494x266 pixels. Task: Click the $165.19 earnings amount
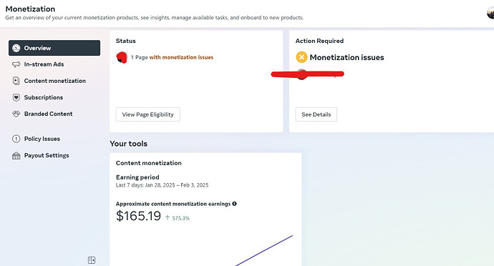point(138,216)
